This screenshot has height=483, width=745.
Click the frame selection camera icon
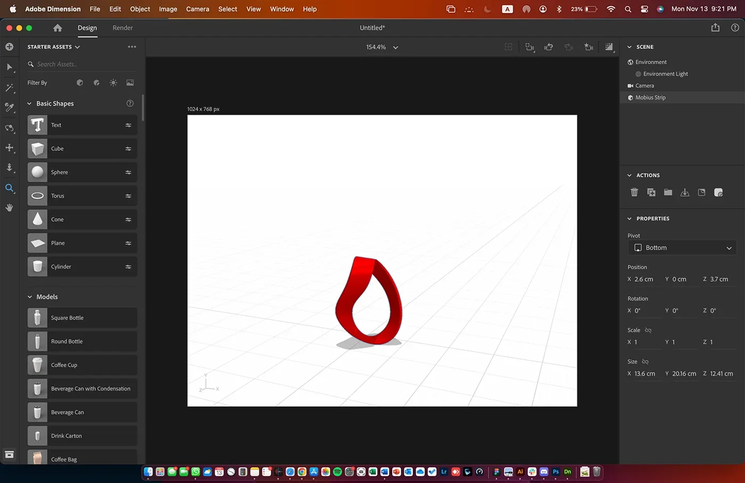tap(529, 47)
